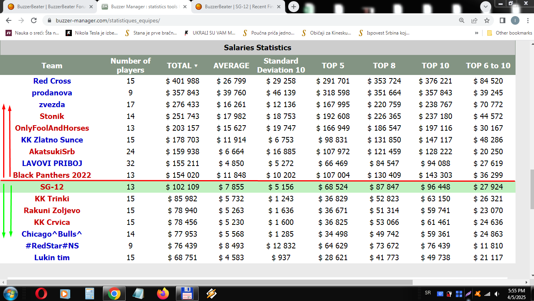Open Windows Media Player from taskbar
The width and height of the screenshot is (534, 301).
pyautogui.click(x=65, y=293)
